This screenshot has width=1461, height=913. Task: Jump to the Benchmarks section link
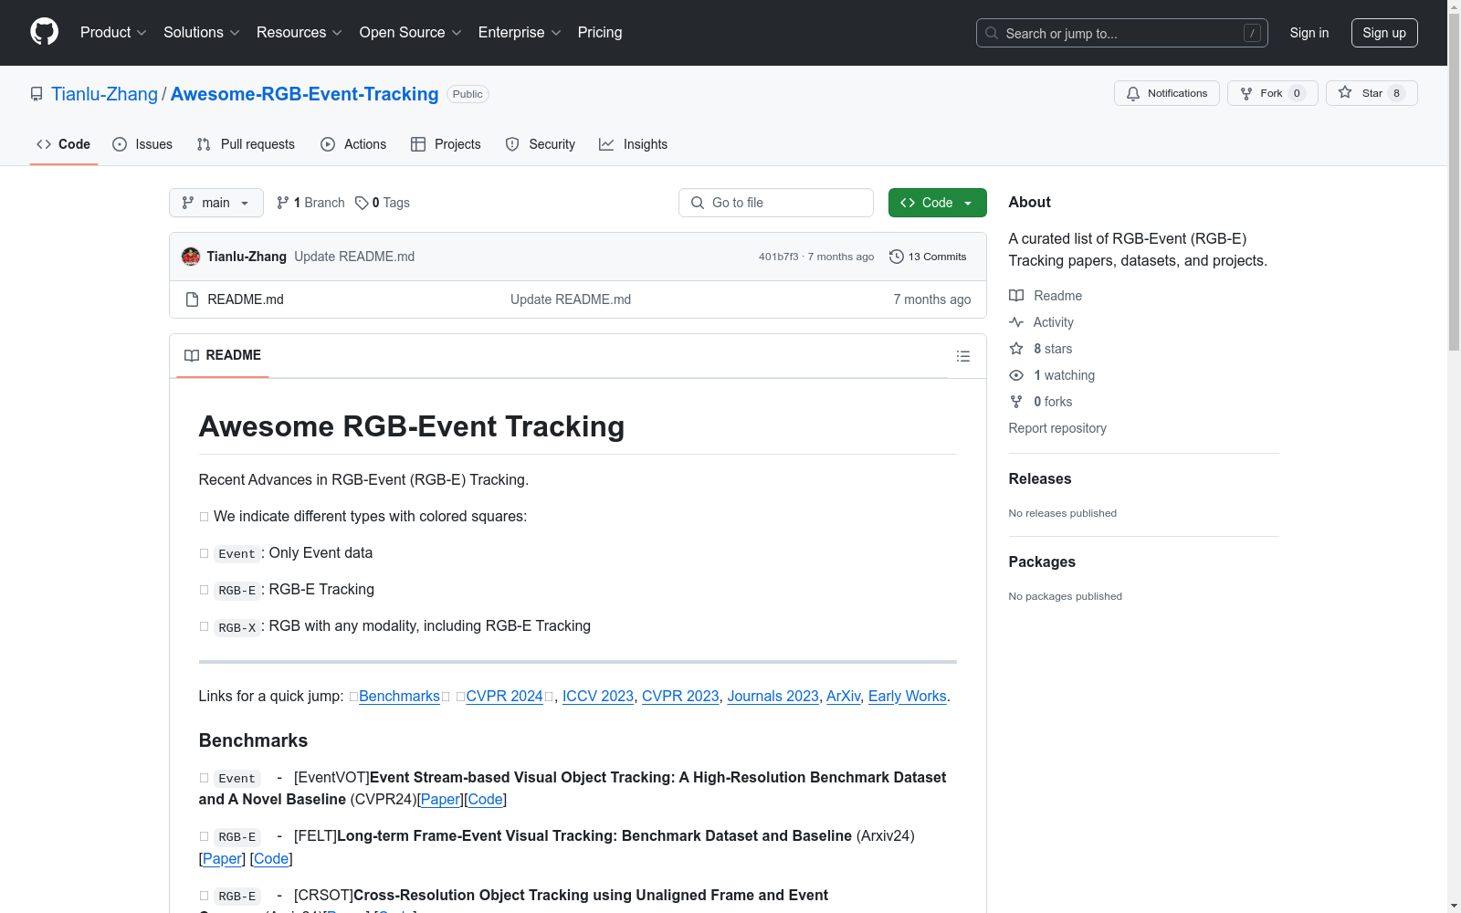399,696
